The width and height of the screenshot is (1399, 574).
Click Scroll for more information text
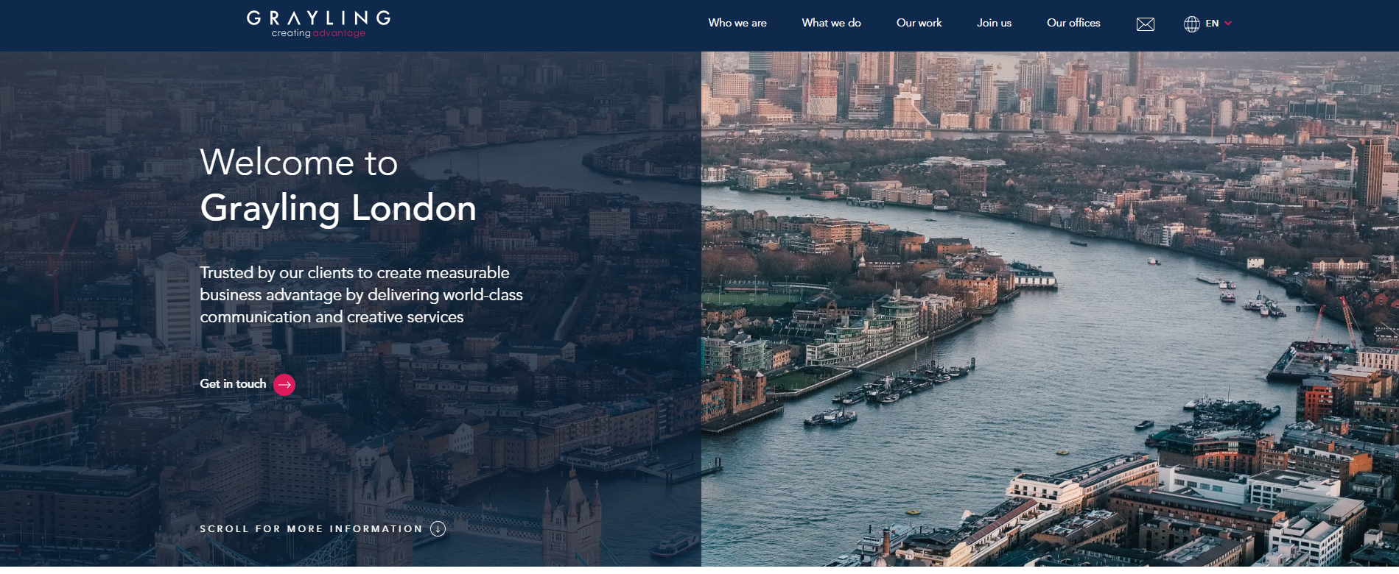pyautogui.click(x=311, y=528)
